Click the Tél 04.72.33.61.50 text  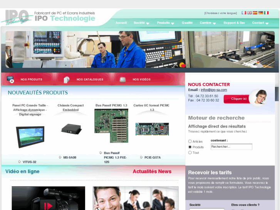(x=203, y=96)
